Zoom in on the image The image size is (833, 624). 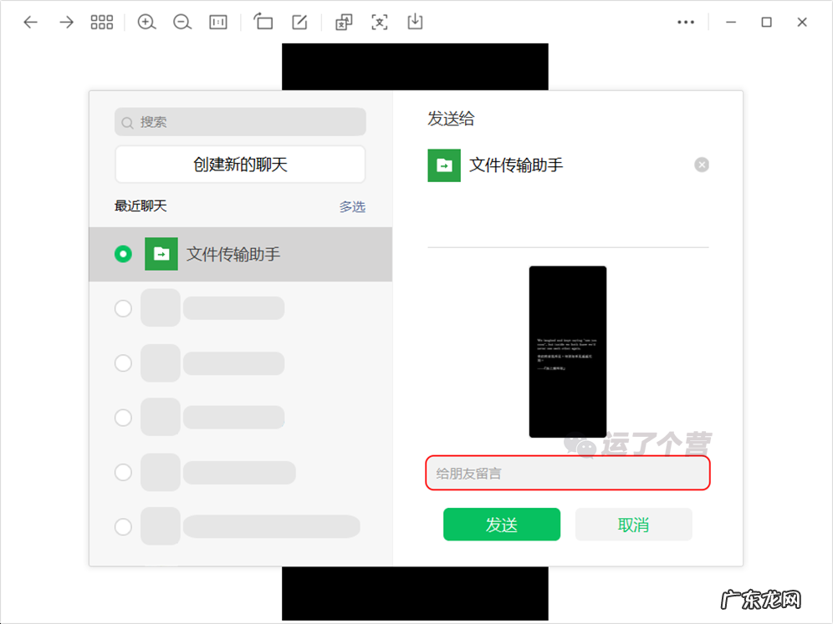tap(146, 22)
